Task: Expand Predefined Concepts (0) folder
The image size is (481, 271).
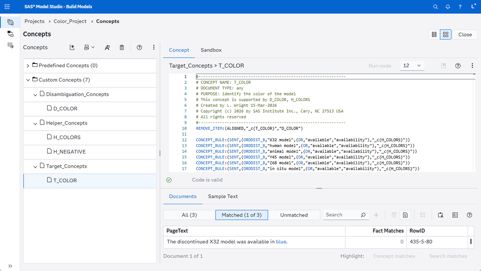Action: (x=28, y=65)
